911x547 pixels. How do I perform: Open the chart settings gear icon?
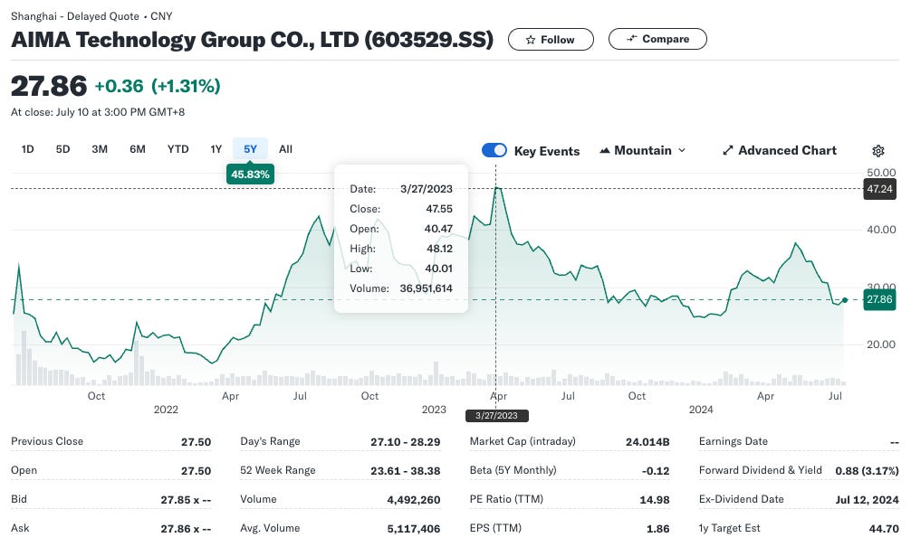(877, 151)
